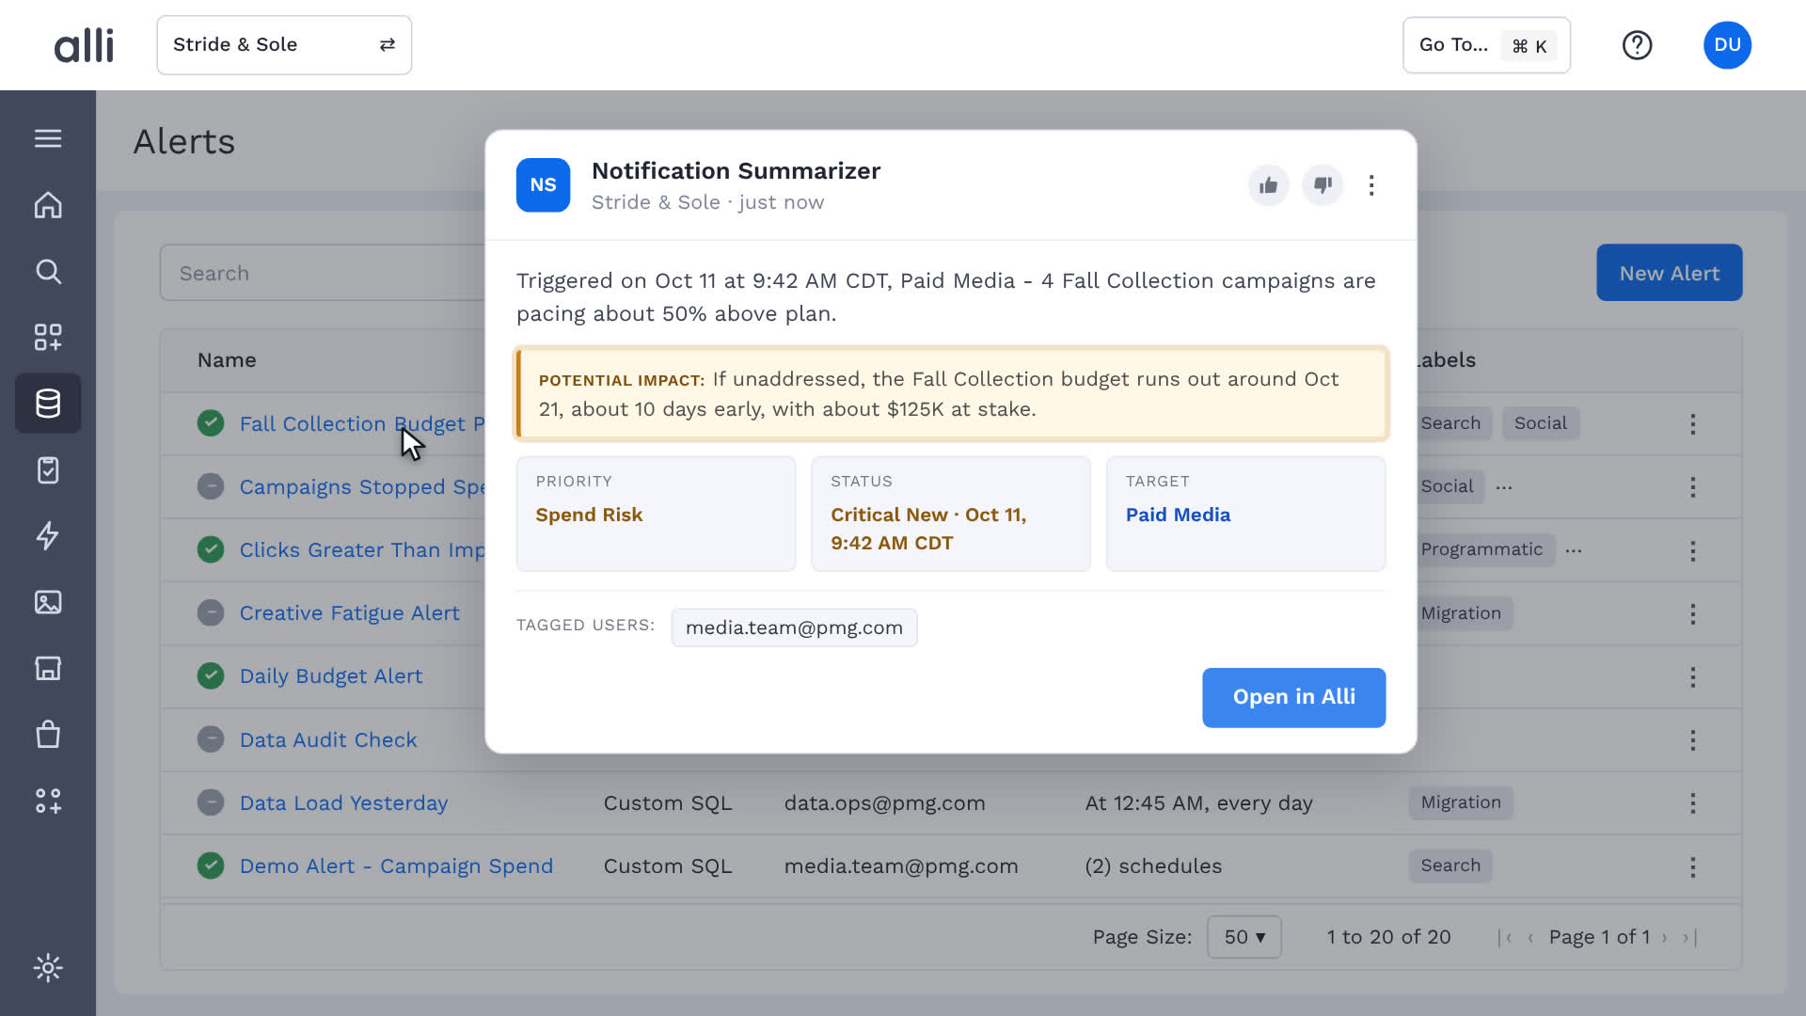Select the database sidebar icon
Viewport: 1806px width, 1016px height.
point(48,404)
